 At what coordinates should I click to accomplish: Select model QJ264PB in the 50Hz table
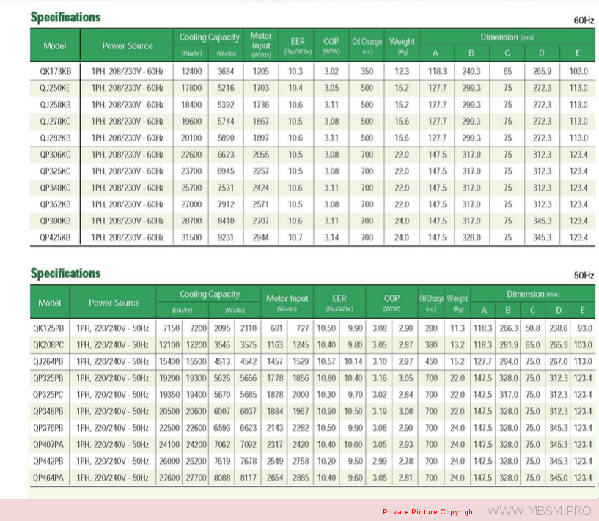(51, 361)
